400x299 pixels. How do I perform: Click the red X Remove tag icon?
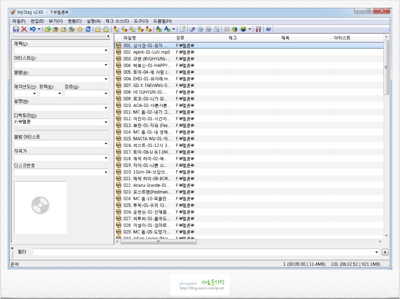(24, 29)
